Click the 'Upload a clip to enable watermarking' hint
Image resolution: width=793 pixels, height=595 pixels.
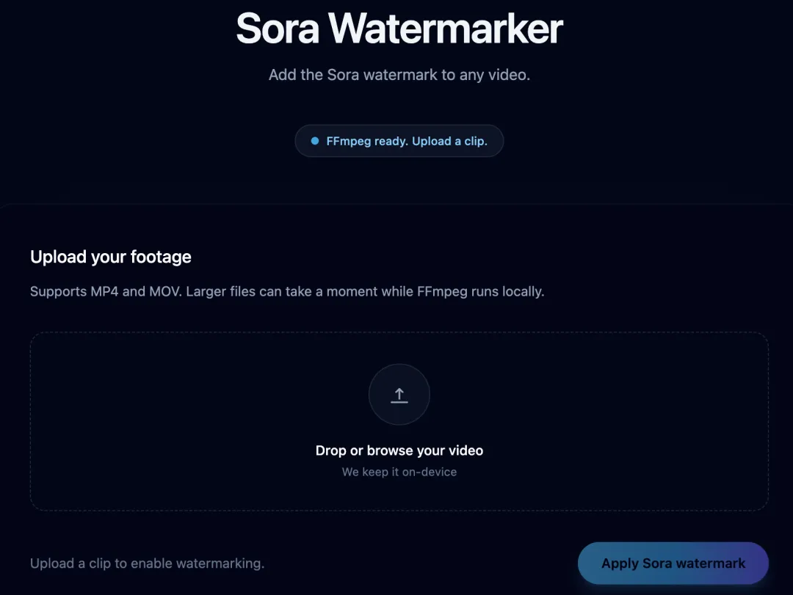[147, 563]
